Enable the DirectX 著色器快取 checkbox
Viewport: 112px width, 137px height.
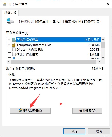[9, 49]
